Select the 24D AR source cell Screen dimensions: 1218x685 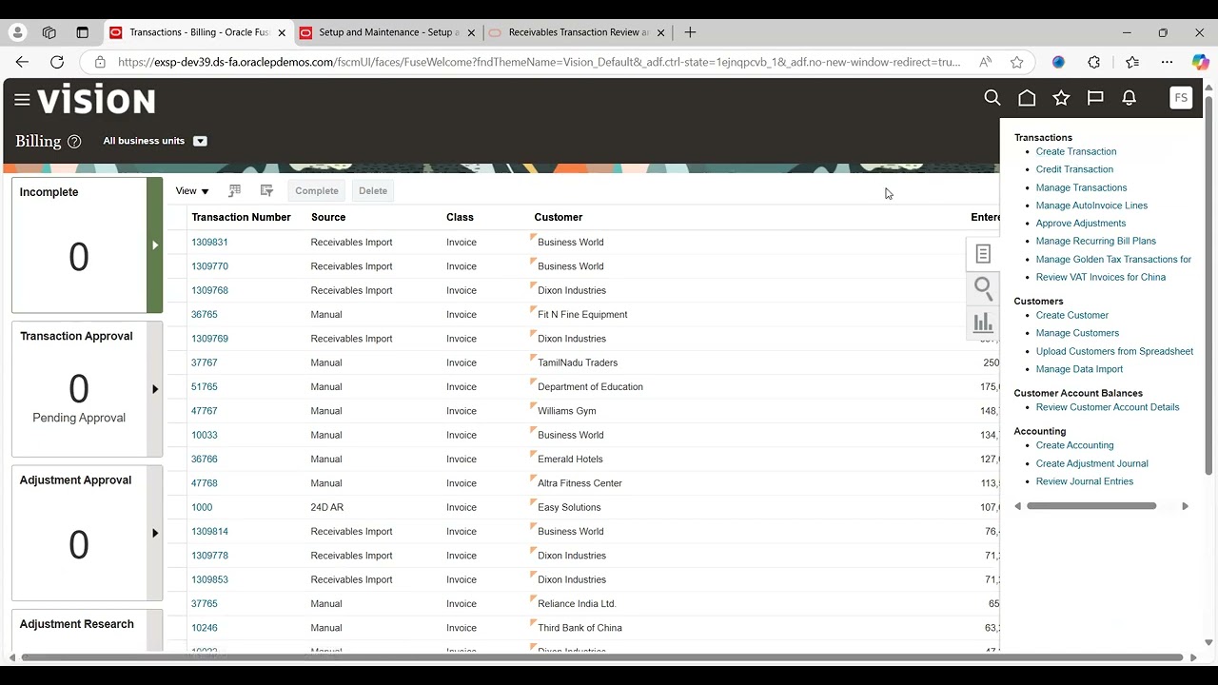tap(326, 507)
